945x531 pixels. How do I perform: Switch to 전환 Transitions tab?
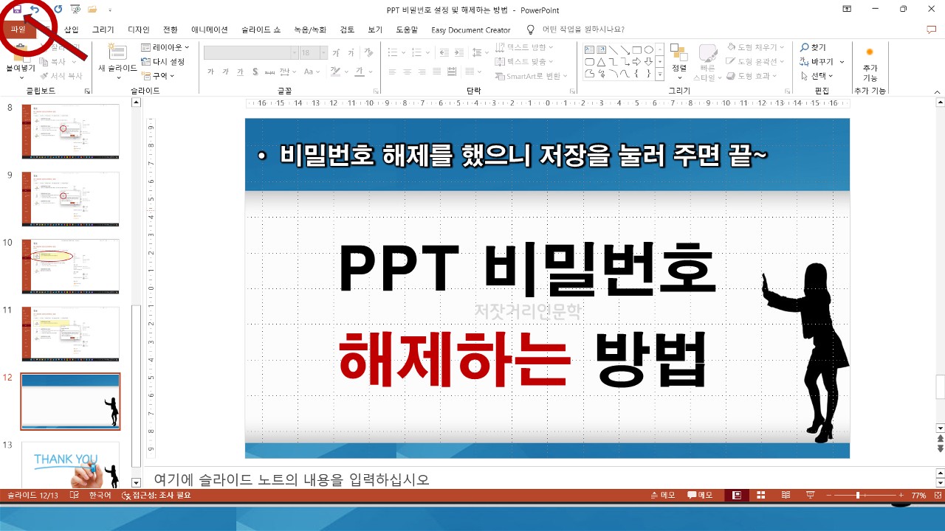[x=171, y=29]
